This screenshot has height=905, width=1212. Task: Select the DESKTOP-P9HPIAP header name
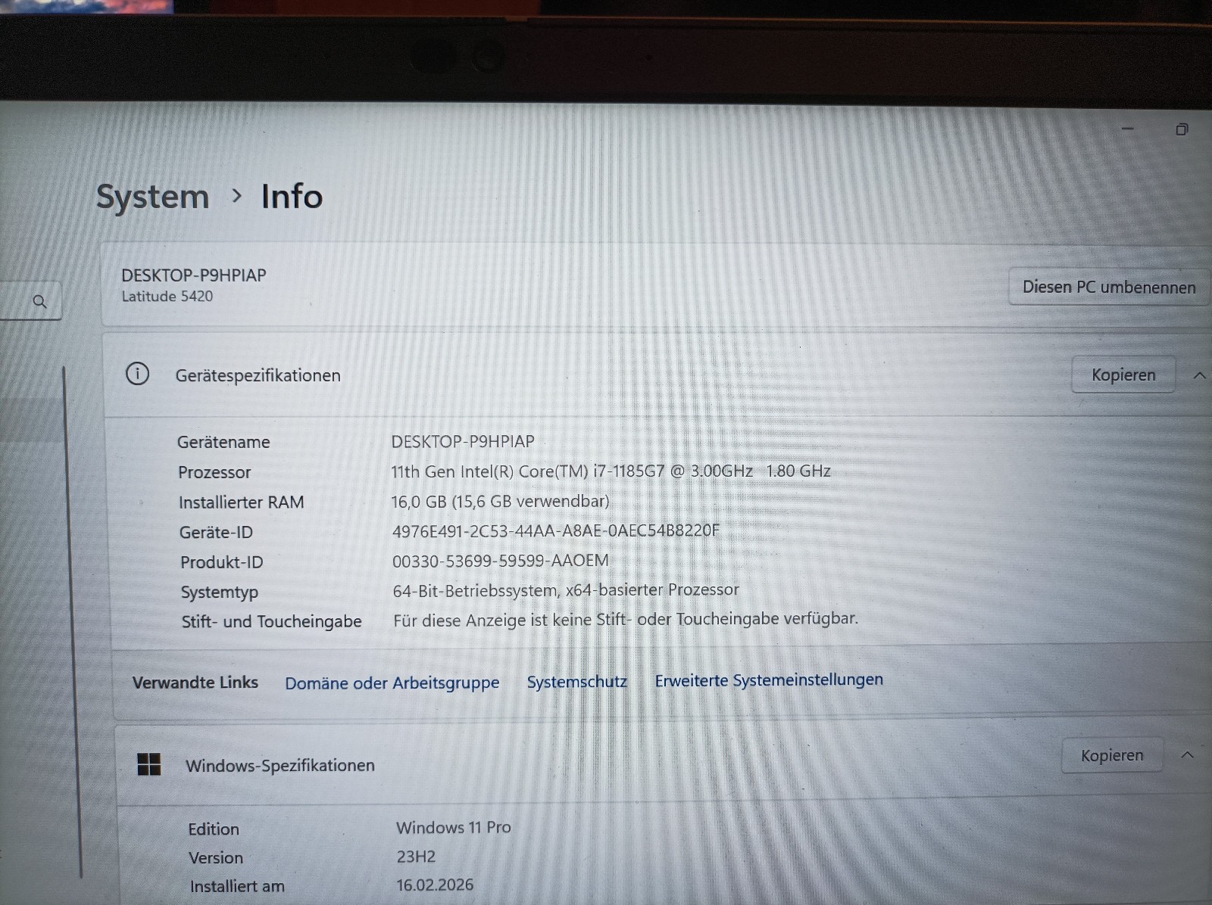[194, 275]
